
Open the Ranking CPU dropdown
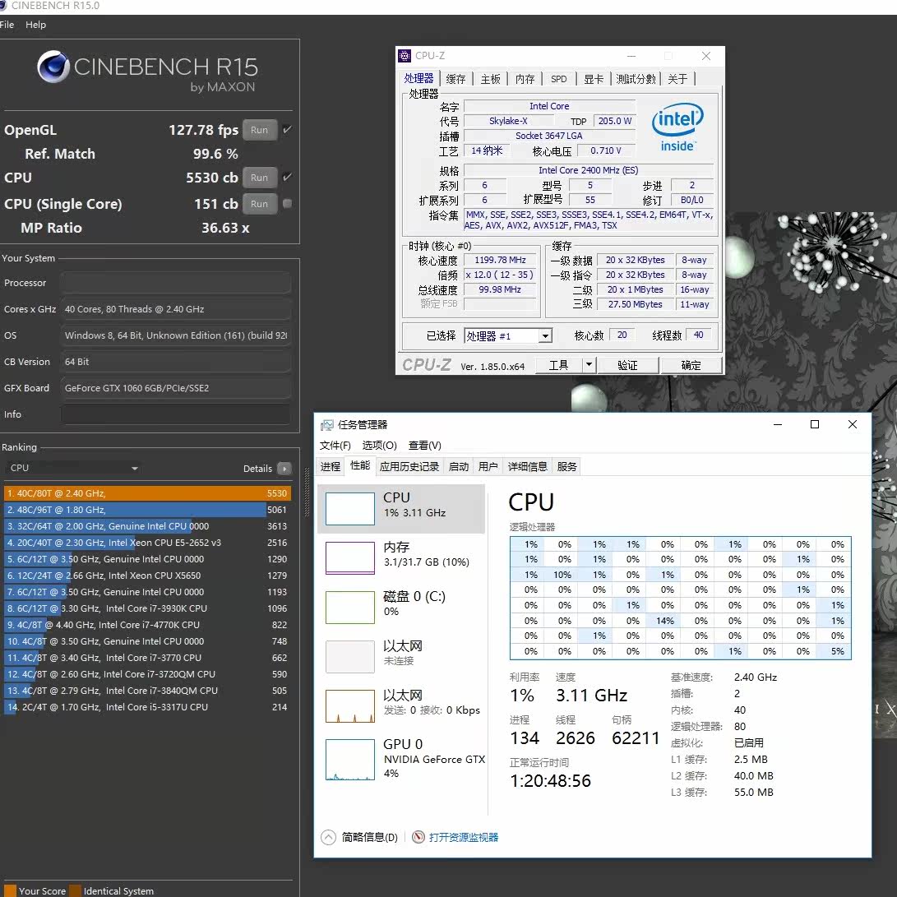(73, 468)
